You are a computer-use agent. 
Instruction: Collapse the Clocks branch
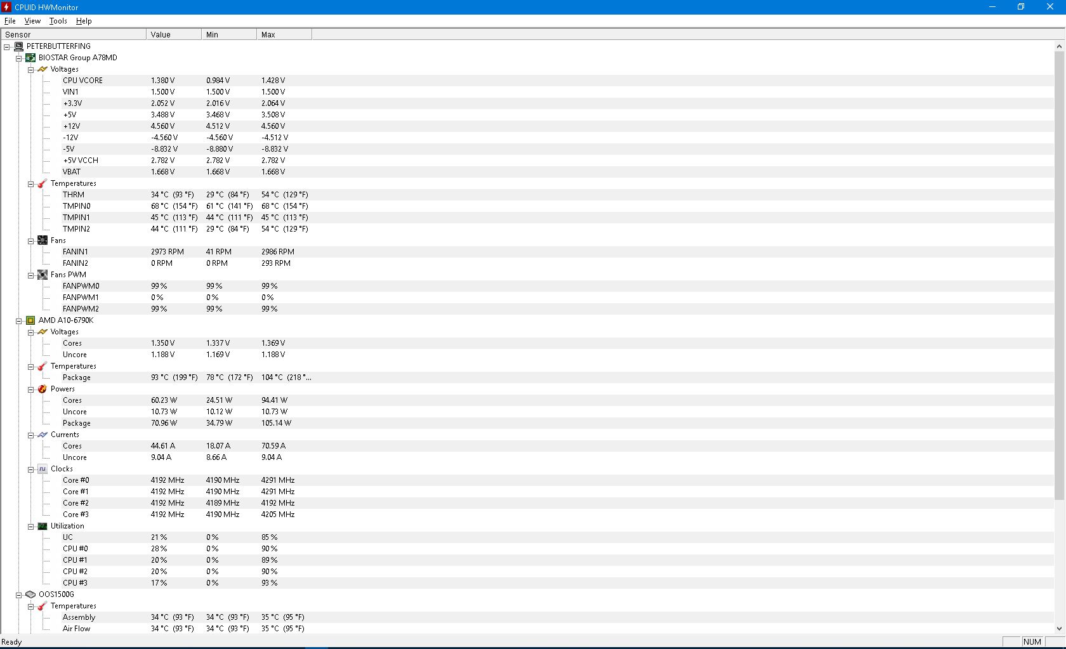coord(30,469)
